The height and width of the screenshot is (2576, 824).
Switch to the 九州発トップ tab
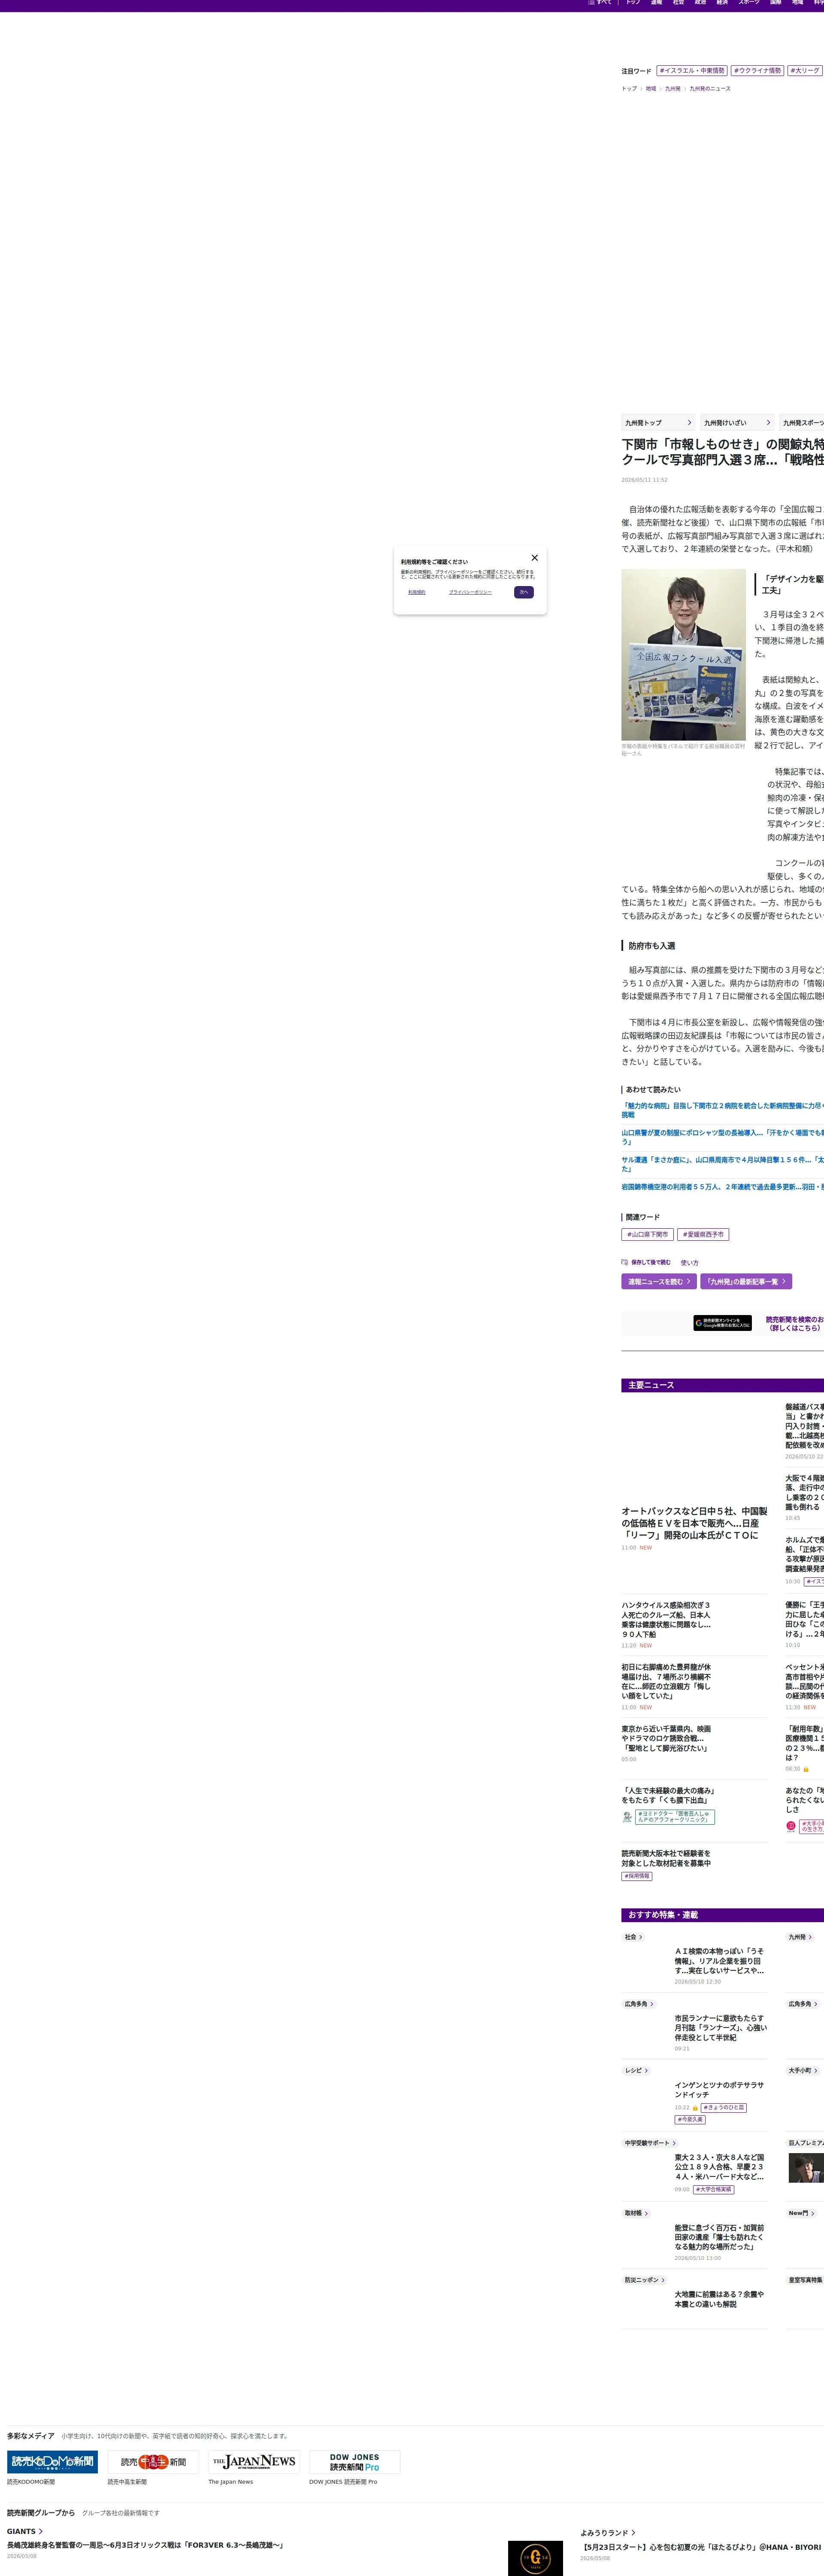[x=658, y=423]
